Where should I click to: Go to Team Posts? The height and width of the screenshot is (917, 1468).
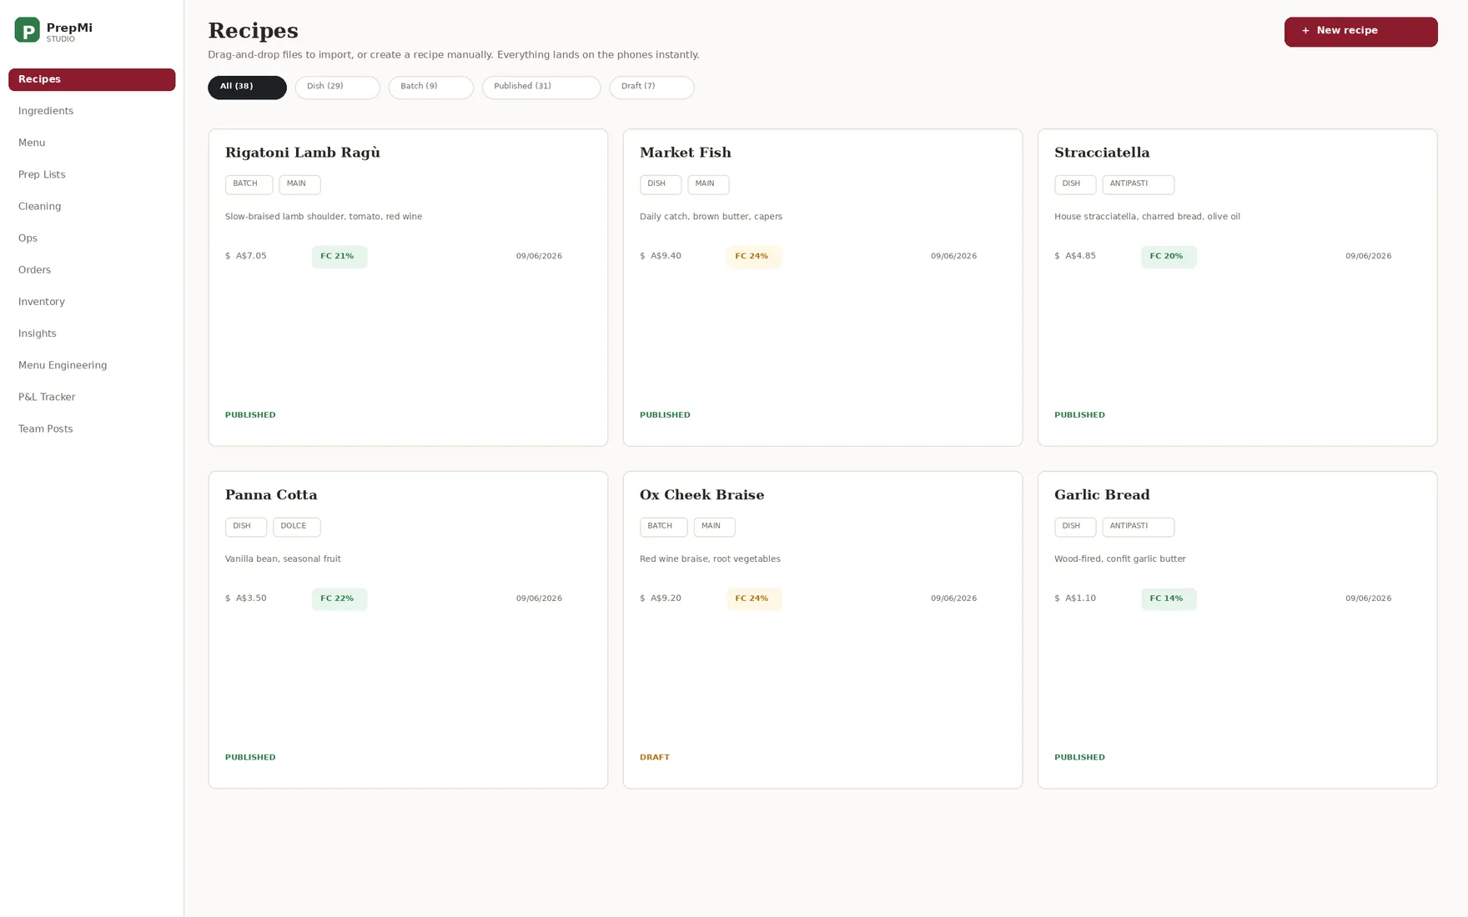coord(92,428)
